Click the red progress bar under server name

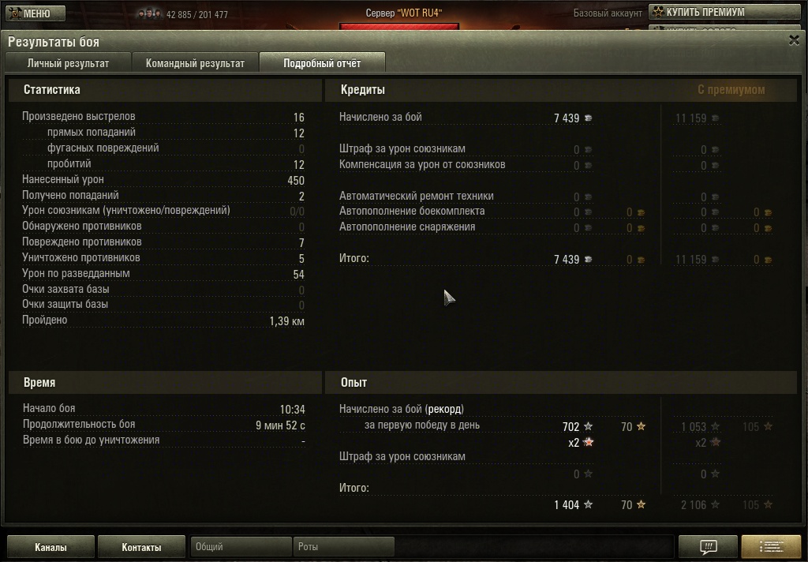pos(398,26)
